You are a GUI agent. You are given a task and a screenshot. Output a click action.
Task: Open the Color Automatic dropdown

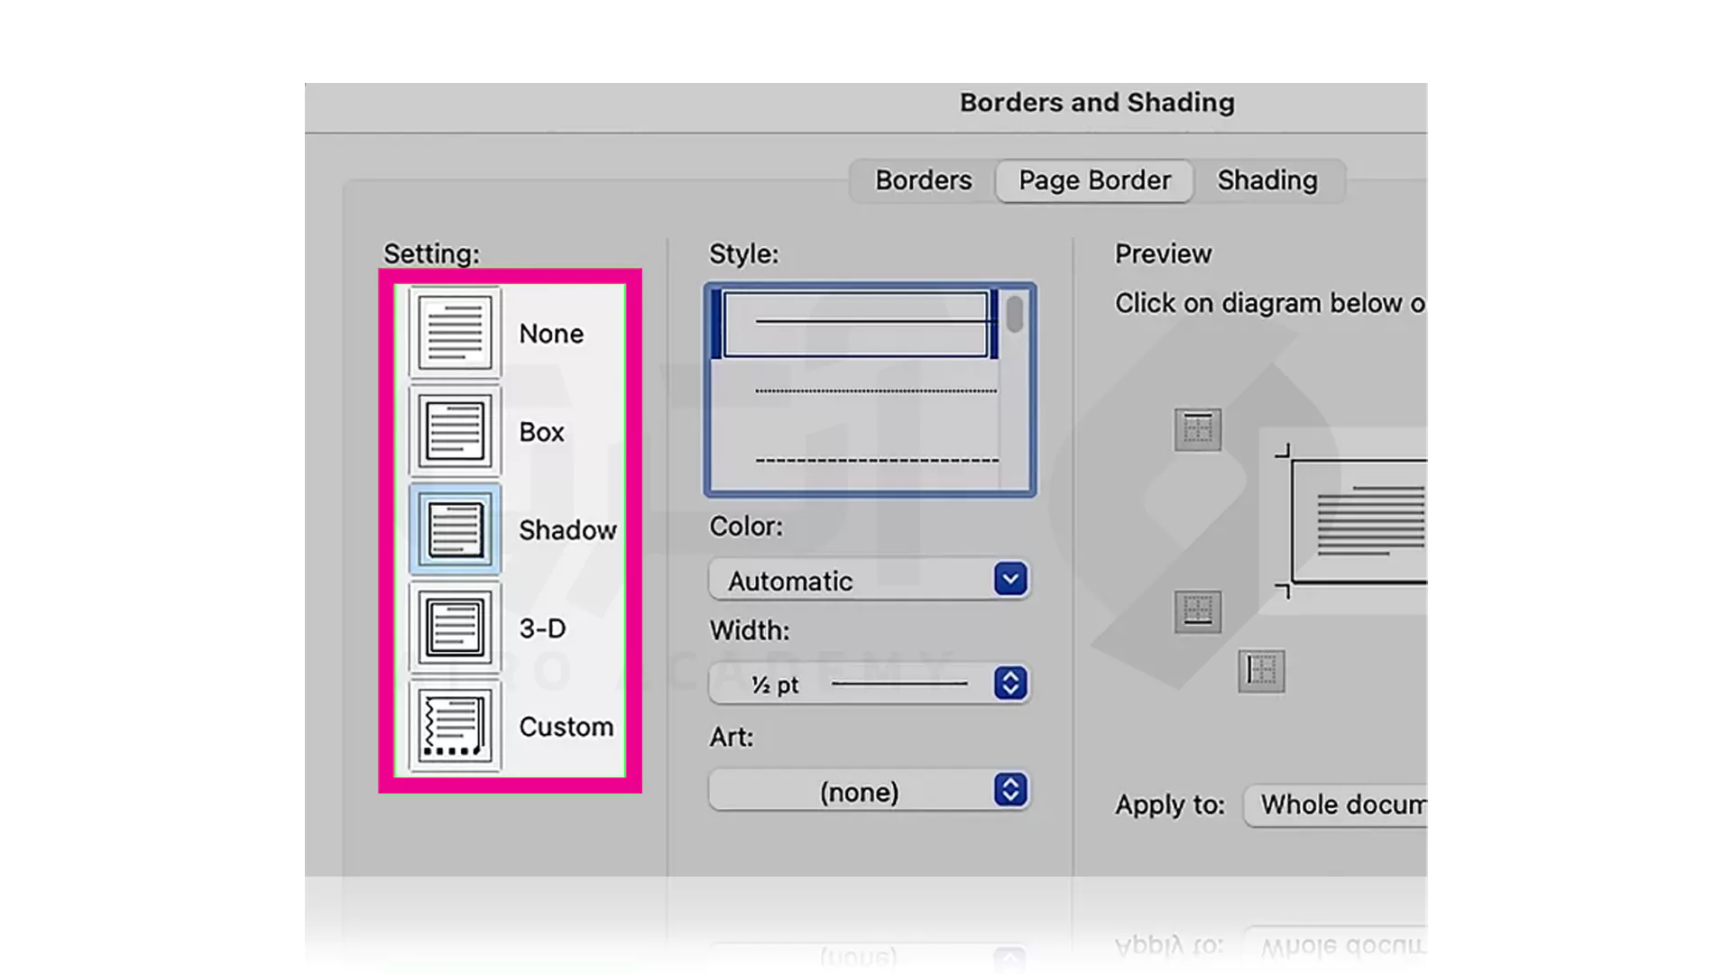[870, 580]
